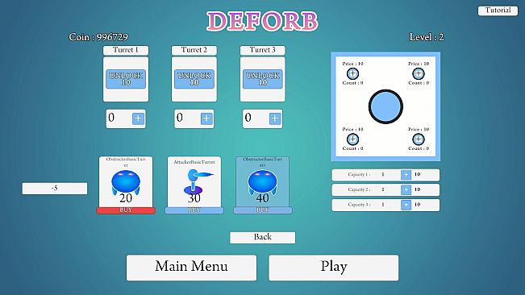
Task: Click the Turret 2 label
Action: click(x=194, y=50)
